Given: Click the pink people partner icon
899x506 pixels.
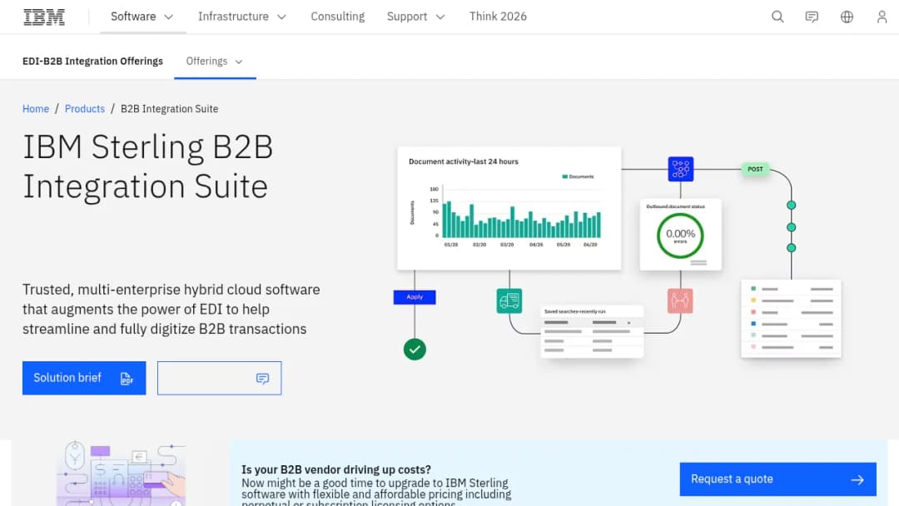Looking at the screenshot, I should tap(680, 300).
